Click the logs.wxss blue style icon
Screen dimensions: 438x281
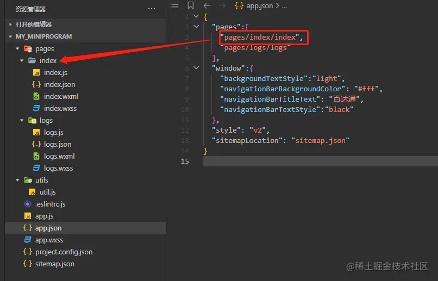[x=36, y=168]
